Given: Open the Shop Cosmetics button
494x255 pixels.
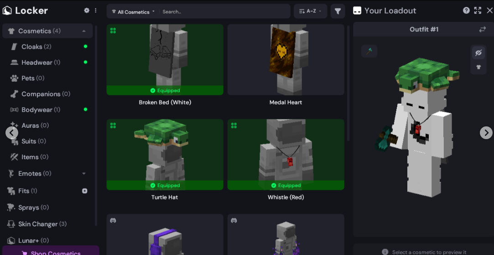Looking at the screenshot, I should pyautogui.click(x=51, y=250).
